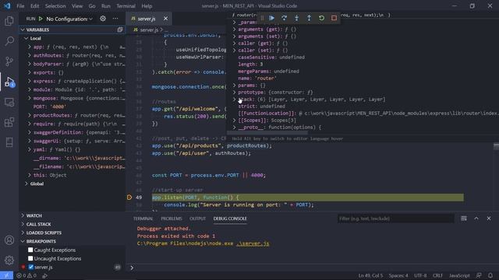Viewport: 499px width, 280px height.
Task: Open the Remote Explorer view
Action: [x=9, y=102]
